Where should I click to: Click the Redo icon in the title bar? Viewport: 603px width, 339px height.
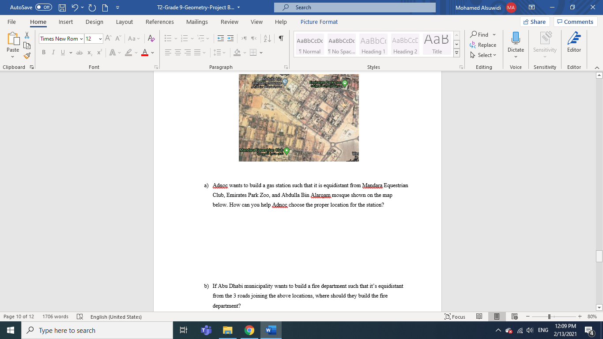click(92, 8)
